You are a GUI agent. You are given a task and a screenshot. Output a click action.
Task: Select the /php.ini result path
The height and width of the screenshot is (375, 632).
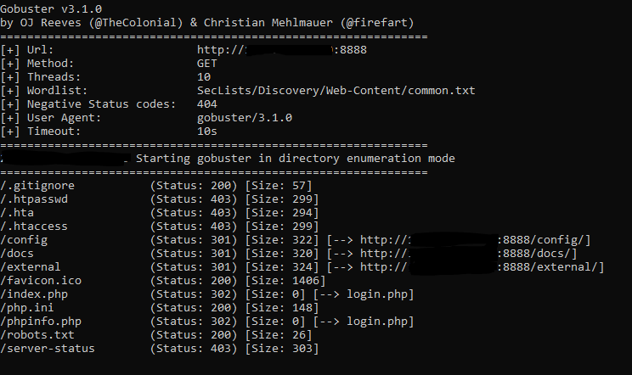(27, 308)
